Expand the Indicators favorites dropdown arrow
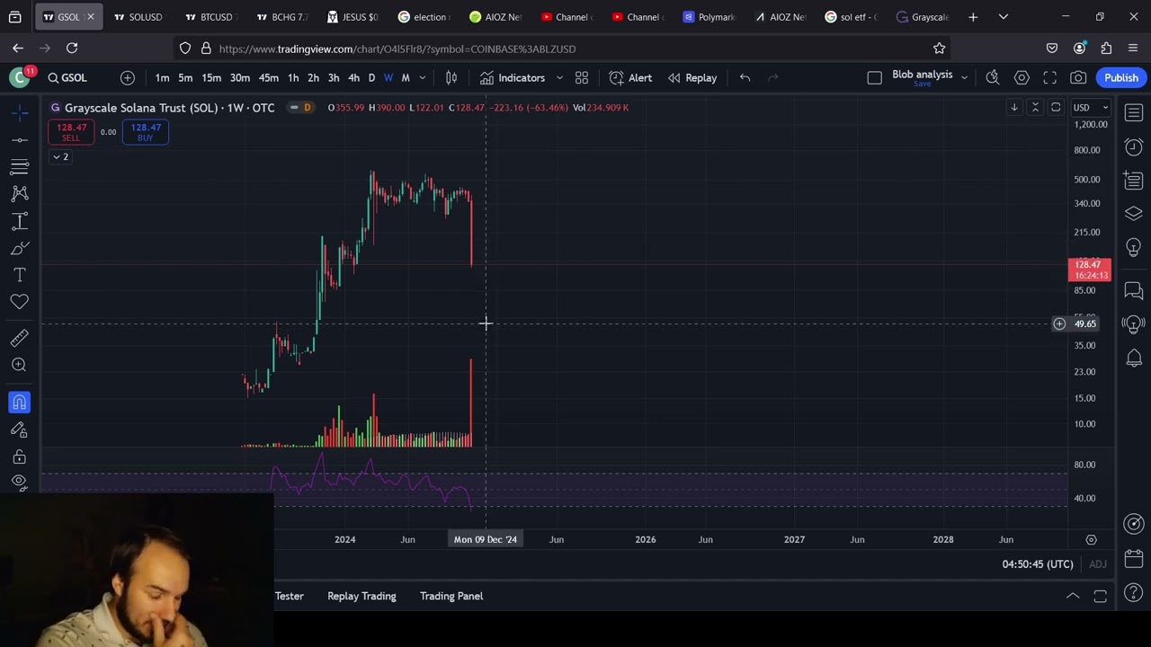Viewport: 1151px width, 647px height. coord(559,78)
